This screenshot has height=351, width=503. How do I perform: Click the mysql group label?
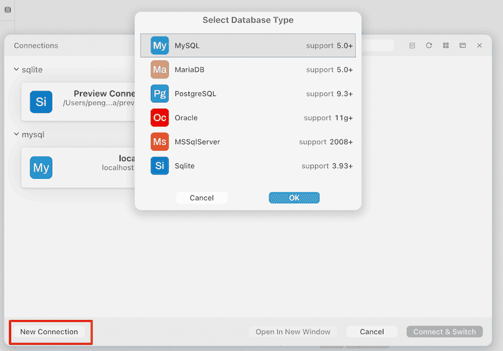[x=33, y=134]
